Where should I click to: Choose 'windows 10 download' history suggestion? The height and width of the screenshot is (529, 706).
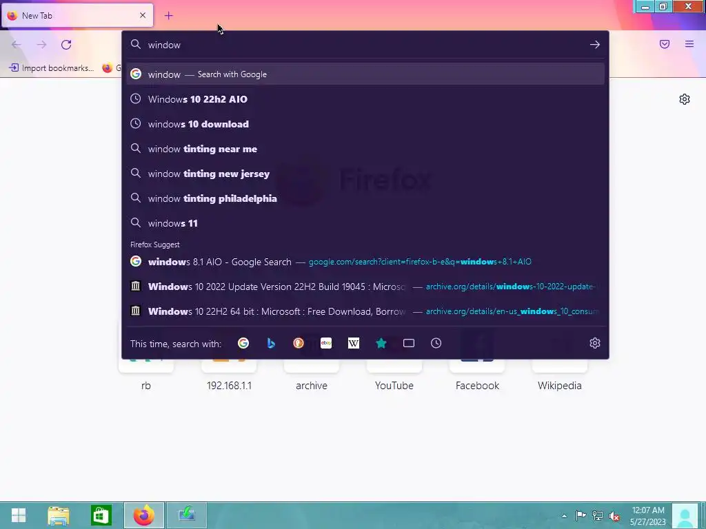[365, 124]
